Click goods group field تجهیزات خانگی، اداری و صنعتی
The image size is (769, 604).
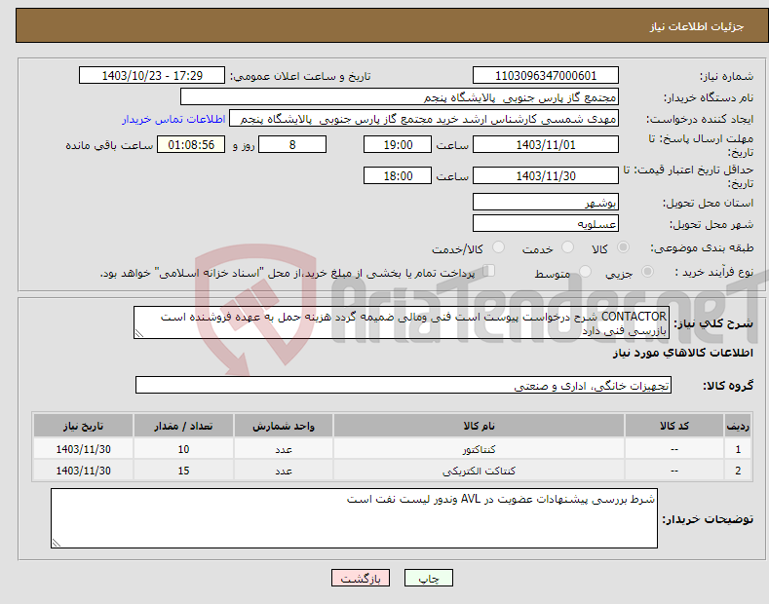(404, 386)
